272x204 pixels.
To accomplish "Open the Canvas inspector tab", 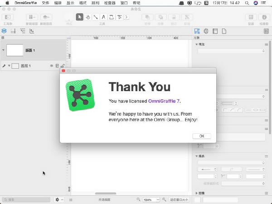I will (215, 31).
